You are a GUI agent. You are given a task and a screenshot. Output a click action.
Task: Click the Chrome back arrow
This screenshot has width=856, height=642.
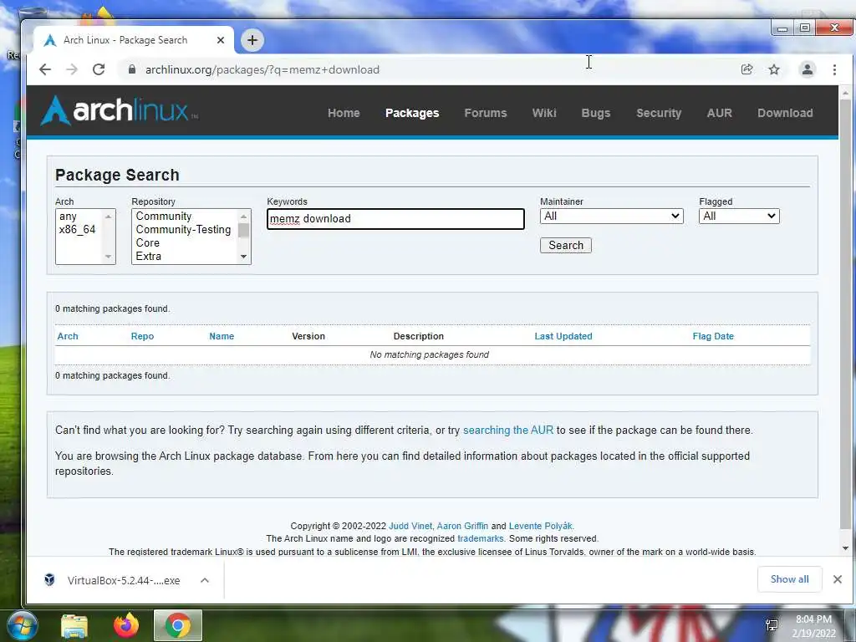[45, 69]
